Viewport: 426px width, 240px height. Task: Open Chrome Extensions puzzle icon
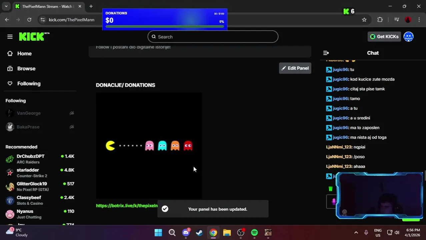(380, 20)
